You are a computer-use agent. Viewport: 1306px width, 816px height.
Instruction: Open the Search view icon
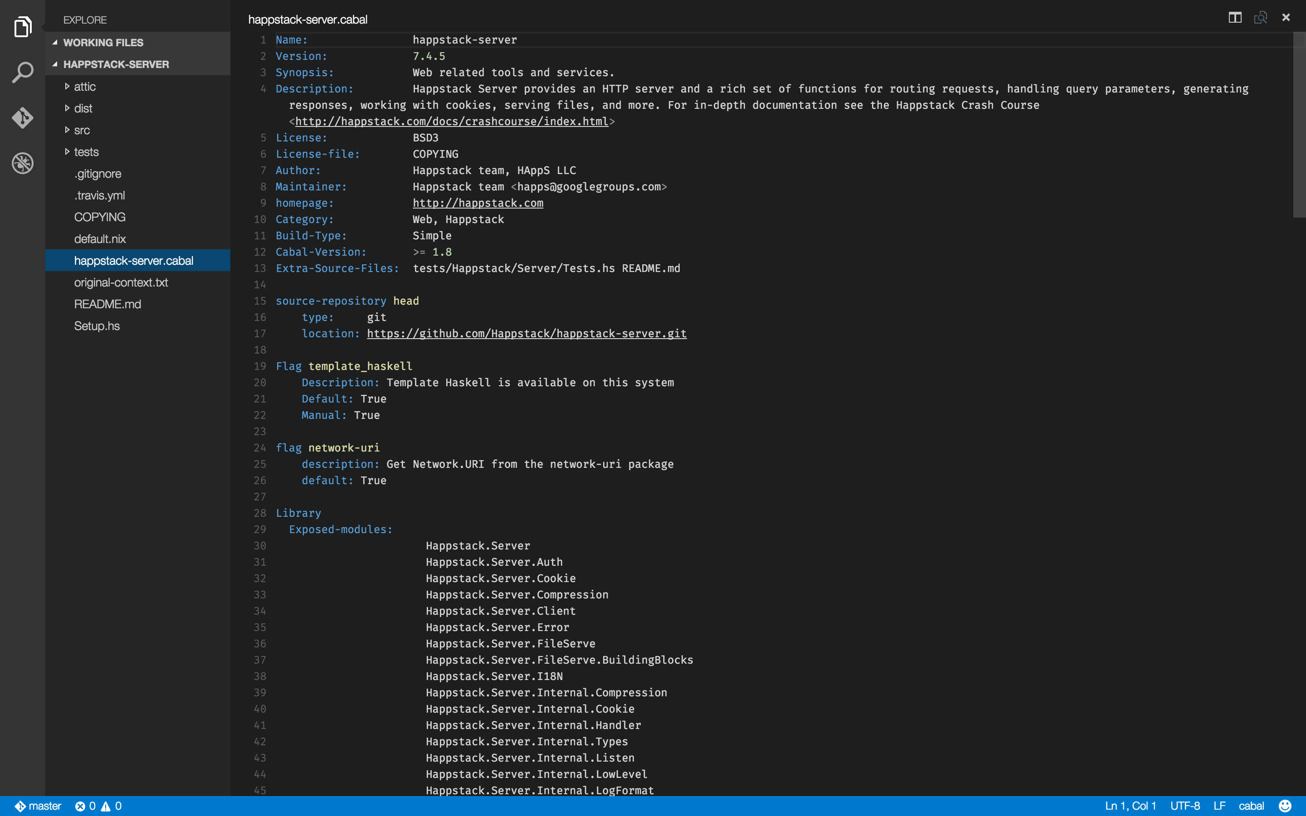click(23, 73)
